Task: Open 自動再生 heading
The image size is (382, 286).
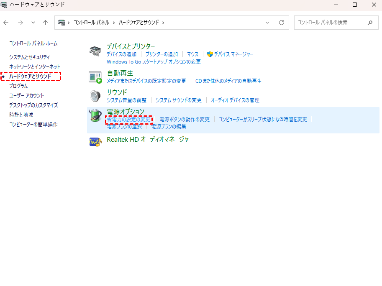Action: (x=120, y=73)
